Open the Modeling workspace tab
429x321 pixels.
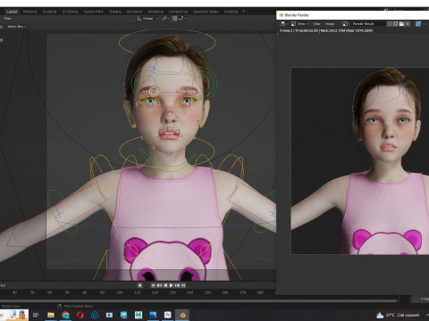point(29,12)
